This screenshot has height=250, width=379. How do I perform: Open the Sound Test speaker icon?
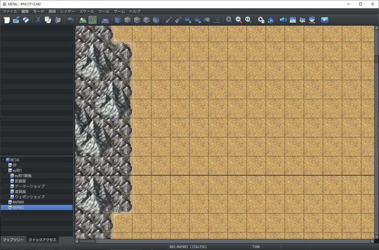click(x=283, y=20)
